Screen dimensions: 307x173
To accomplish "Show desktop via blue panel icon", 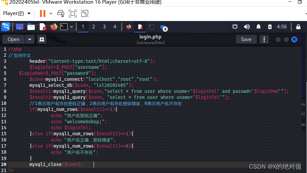I will pyautogui.click(x=20, y=27).
